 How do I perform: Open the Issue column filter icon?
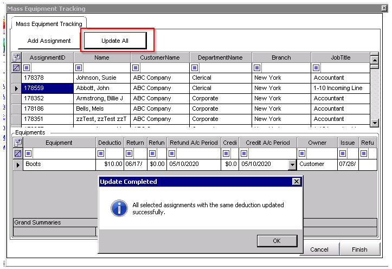tap(343, 153)
